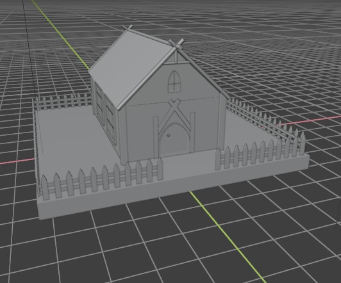Click the side-wall window nearest front corner
This screenshot has width=341, height=283.
tap(111, 121)
